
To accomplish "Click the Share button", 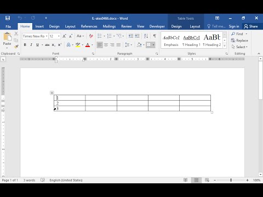I will [x=251, y=26].
